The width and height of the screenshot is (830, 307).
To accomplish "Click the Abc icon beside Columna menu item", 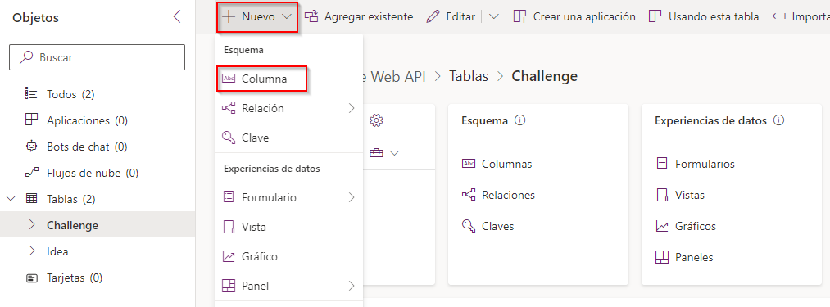I will (x=229, y=79).
